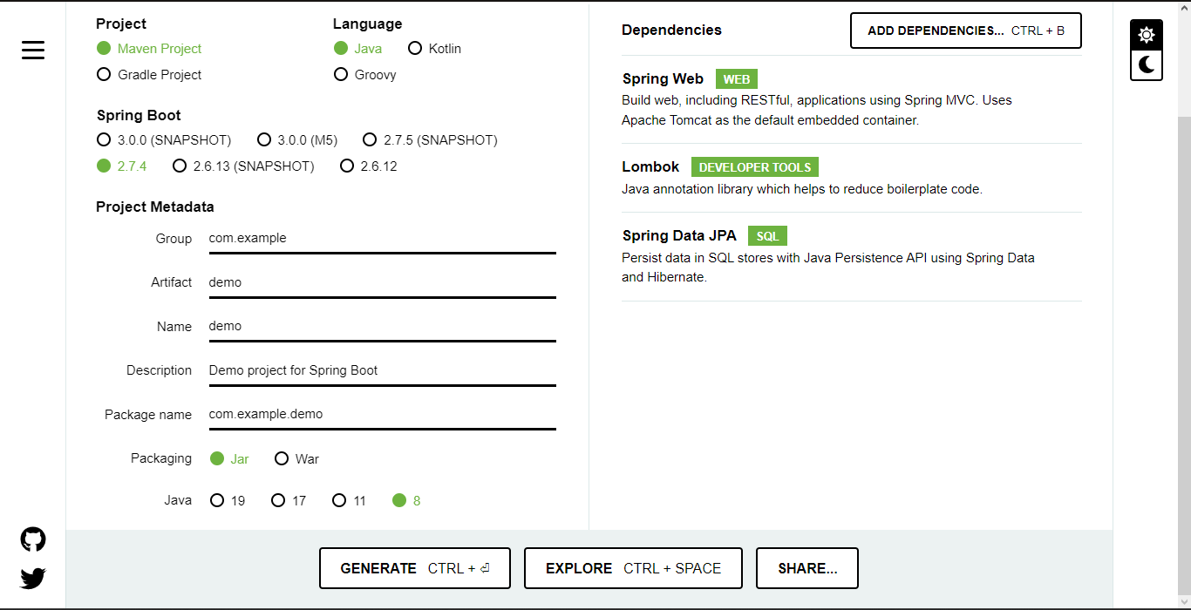Click the Description input field
The image size is (1191, 610).
click(382, 370)
